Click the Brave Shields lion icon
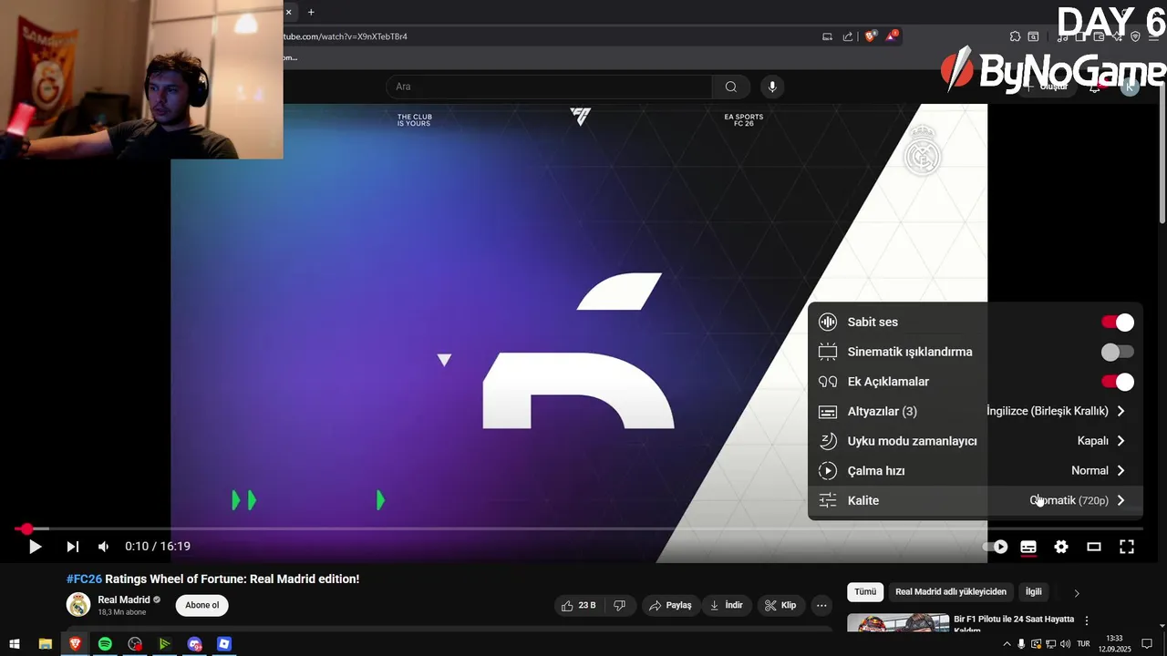Viewport: 1167px width, 656px height. (871, 36)
